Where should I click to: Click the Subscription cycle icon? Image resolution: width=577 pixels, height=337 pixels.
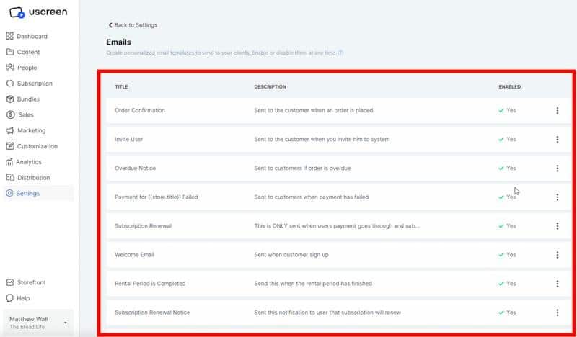point(10,84)
